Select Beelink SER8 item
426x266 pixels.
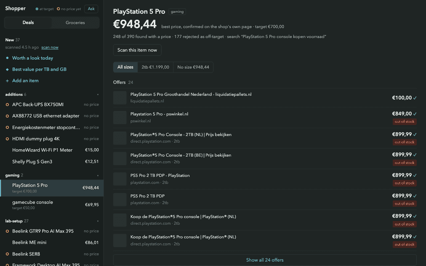pyautogui.click(x=52, y=254)
